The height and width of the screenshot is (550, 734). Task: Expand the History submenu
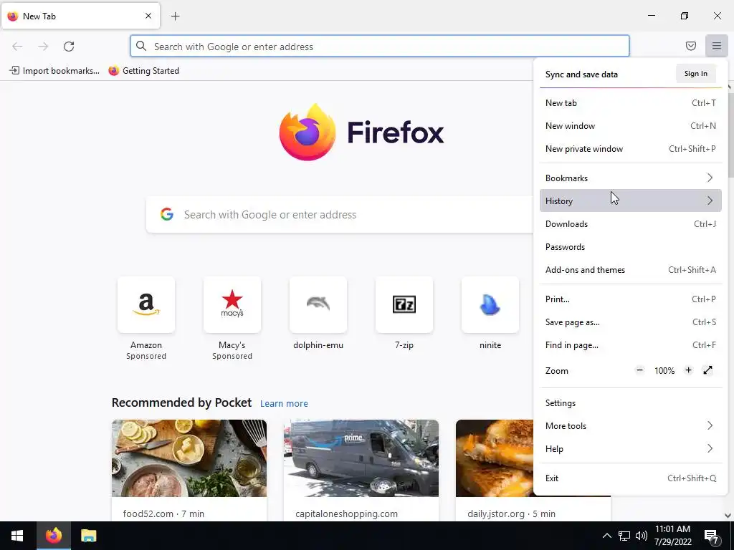[x=631, y=201]
